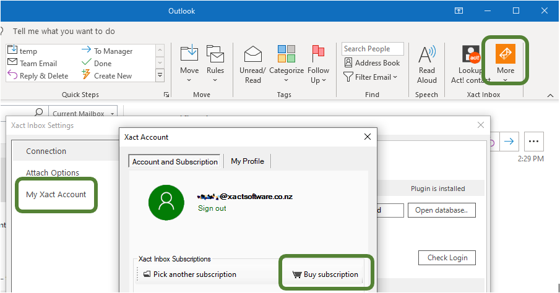Click the Open database.. button
This screenshot has height=293, width=560.
tap(441, 210)
